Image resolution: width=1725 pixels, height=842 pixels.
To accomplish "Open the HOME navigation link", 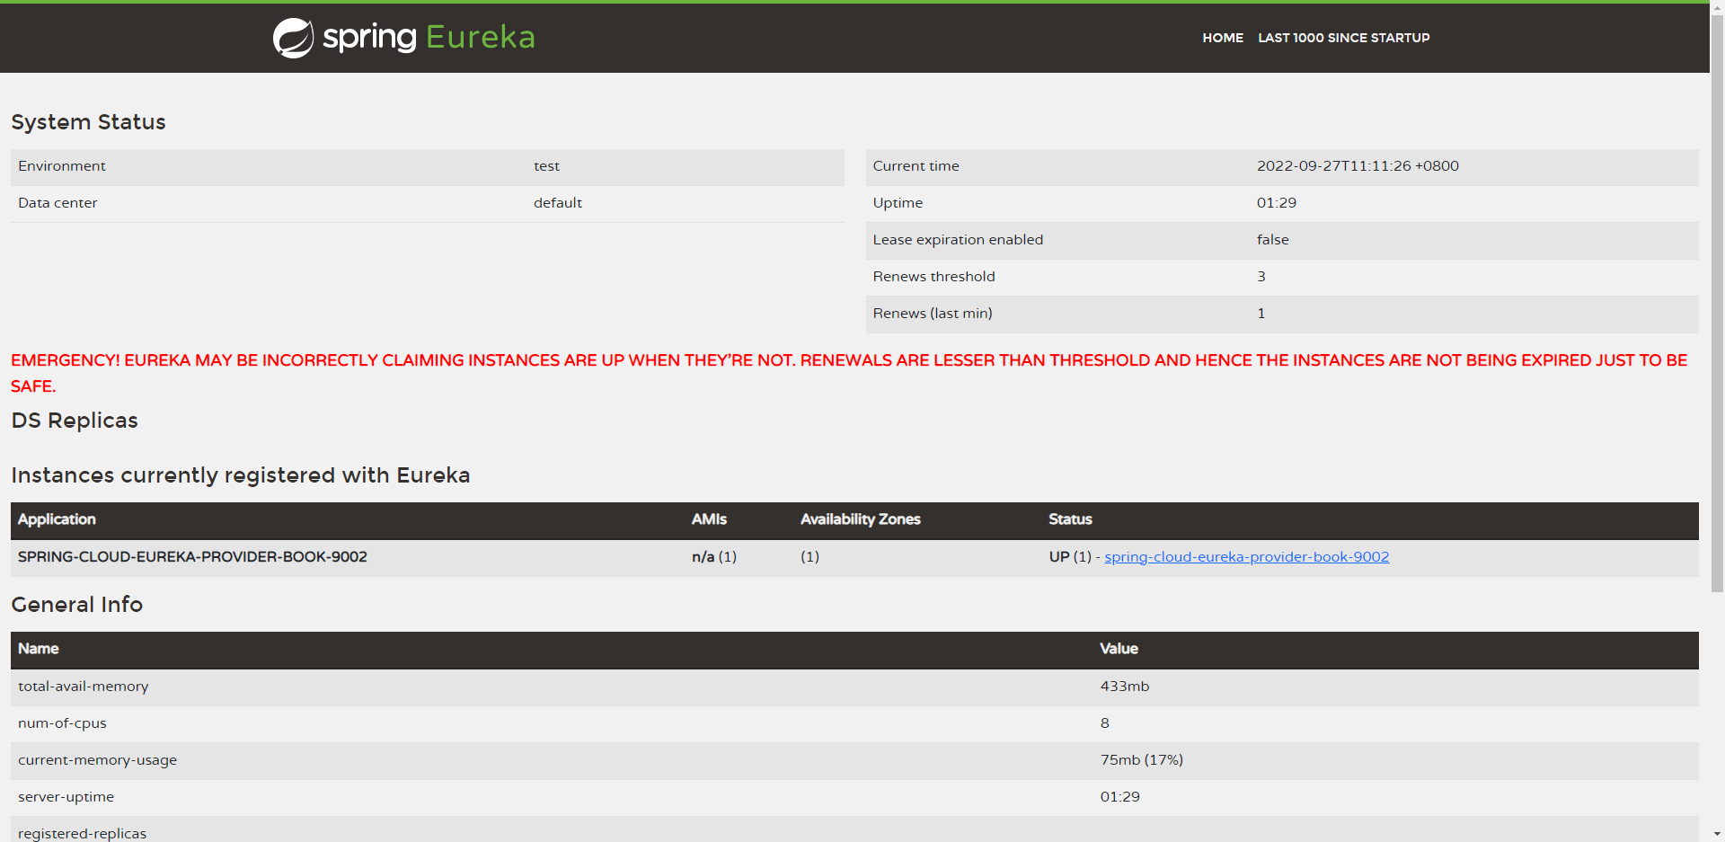I will 1223,38.
